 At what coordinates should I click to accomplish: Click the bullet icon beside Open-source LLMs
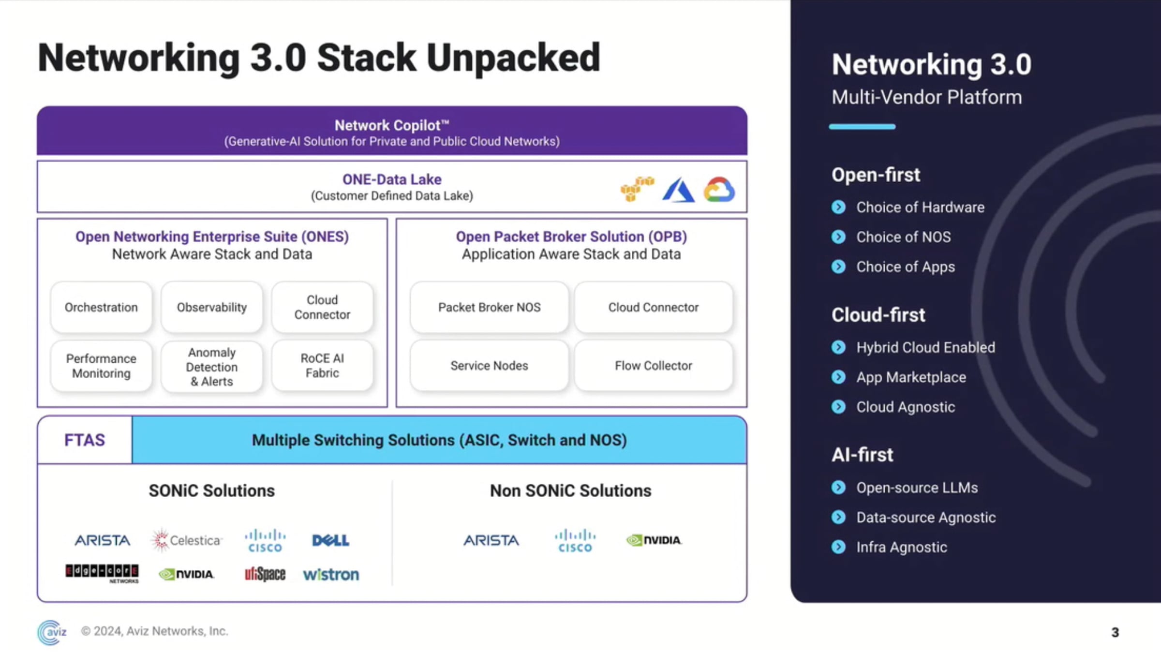(x=838, y=488)
